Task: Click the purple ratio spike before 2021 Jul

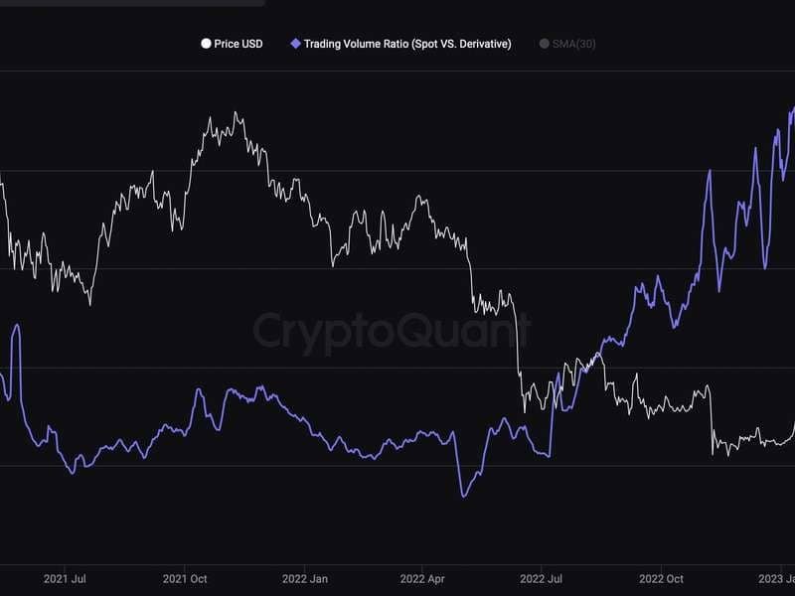Action: [17, 326]
